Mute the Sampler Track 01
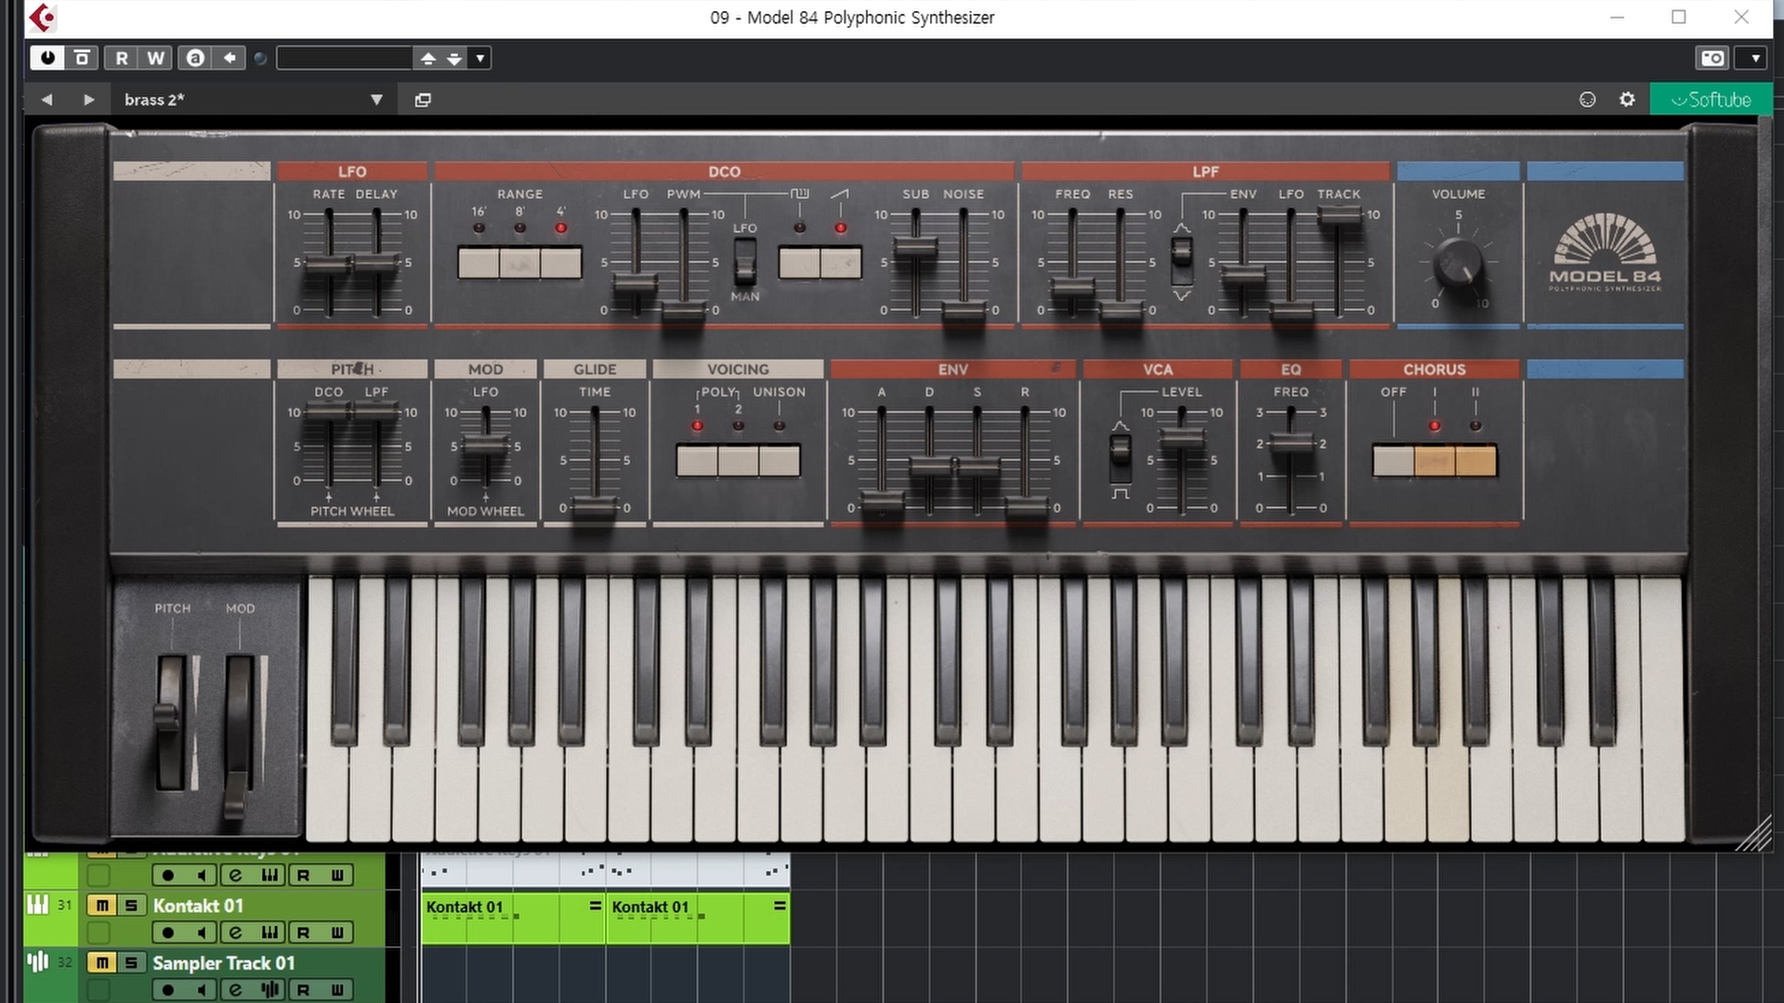 tap(101, 963)
